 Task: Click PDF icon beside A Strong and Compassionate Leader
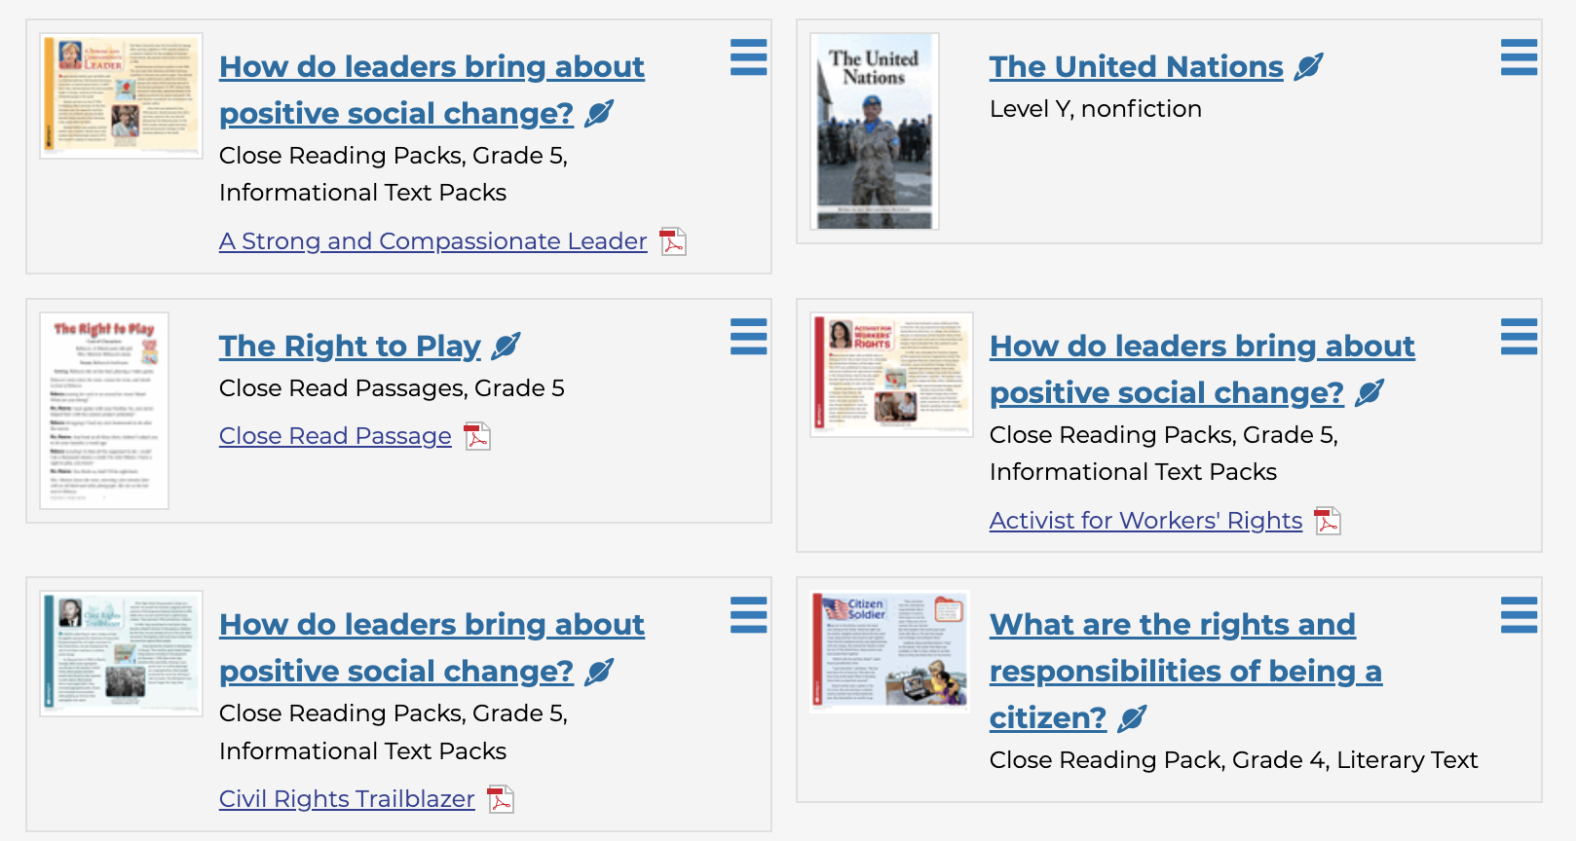pyautogui.click(x=673, y=241)
